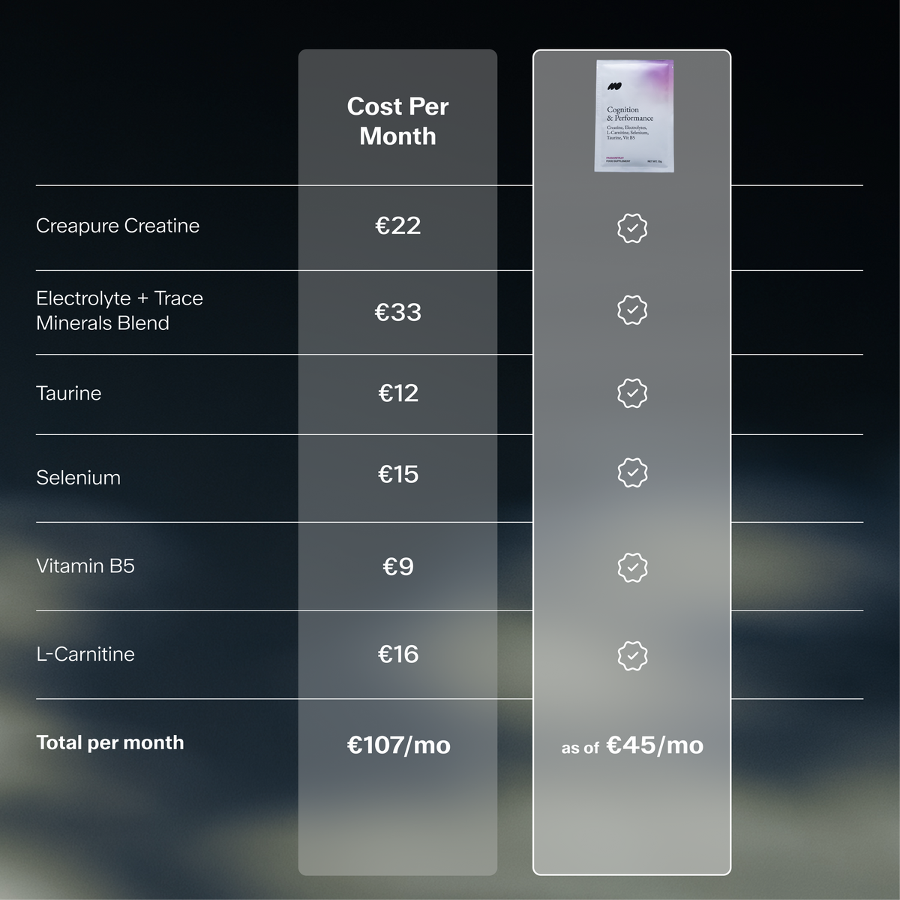This screenshot has height=900, width=900.
Task: Click the Cognition & Performance sachet image
Action: pyautogui.click(x=634, y=116)
